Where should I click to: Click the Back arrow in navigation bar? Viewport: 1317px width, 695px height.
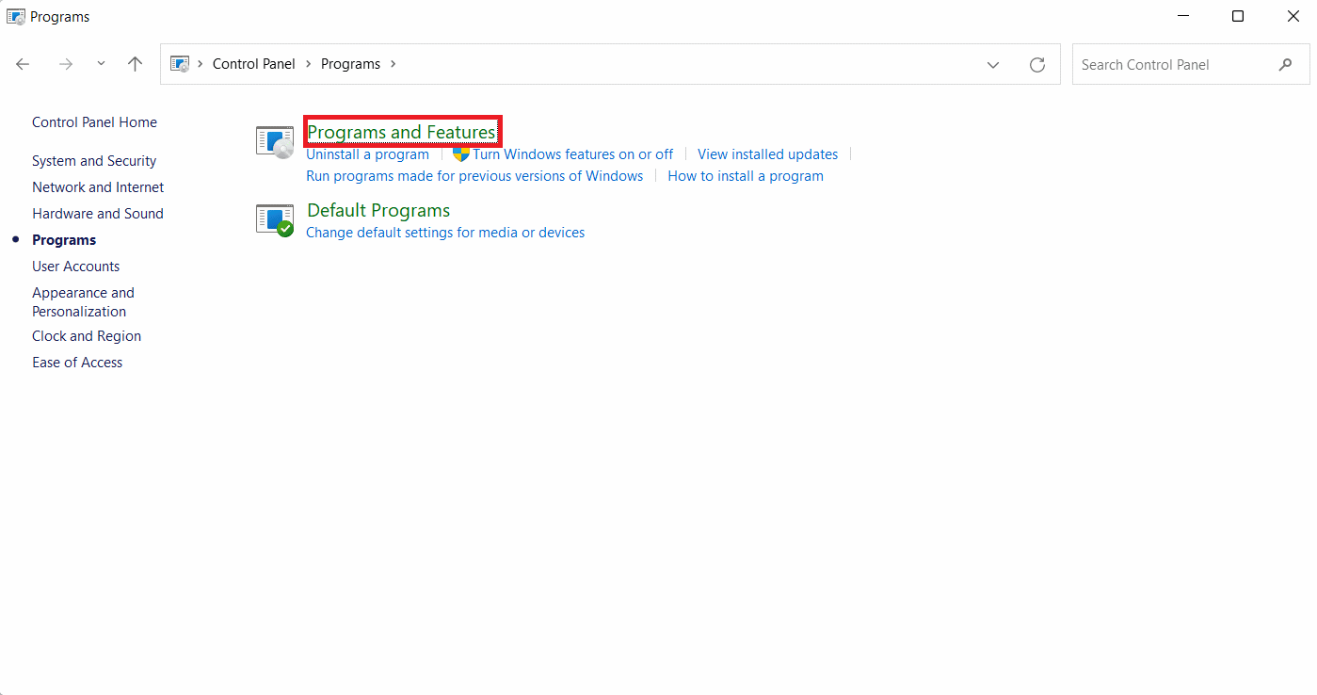[x=24, y=64]
